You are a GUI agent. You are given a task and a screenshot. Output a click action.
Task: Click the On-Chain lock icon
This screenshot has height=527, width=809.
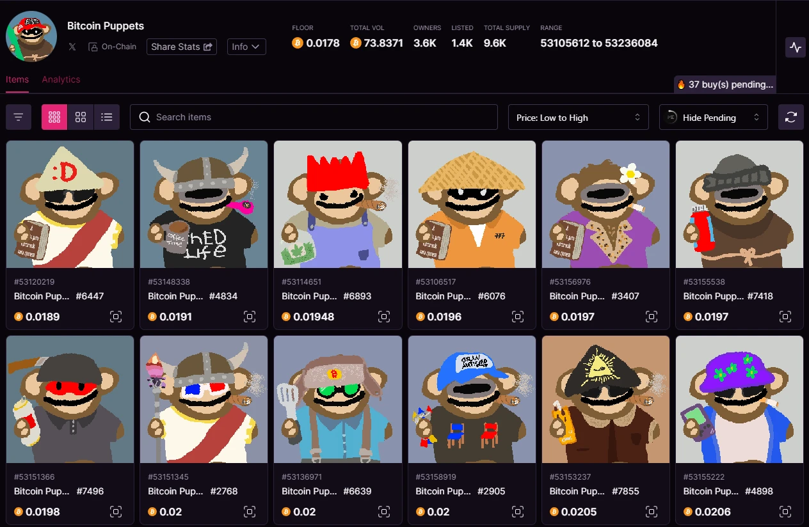point(93,47)
